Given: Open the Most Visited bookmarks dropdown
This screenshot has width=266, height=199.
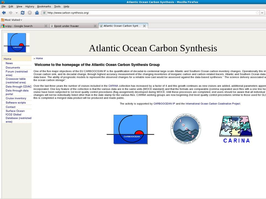Looking at the screenshot, I should pos(12,20).
